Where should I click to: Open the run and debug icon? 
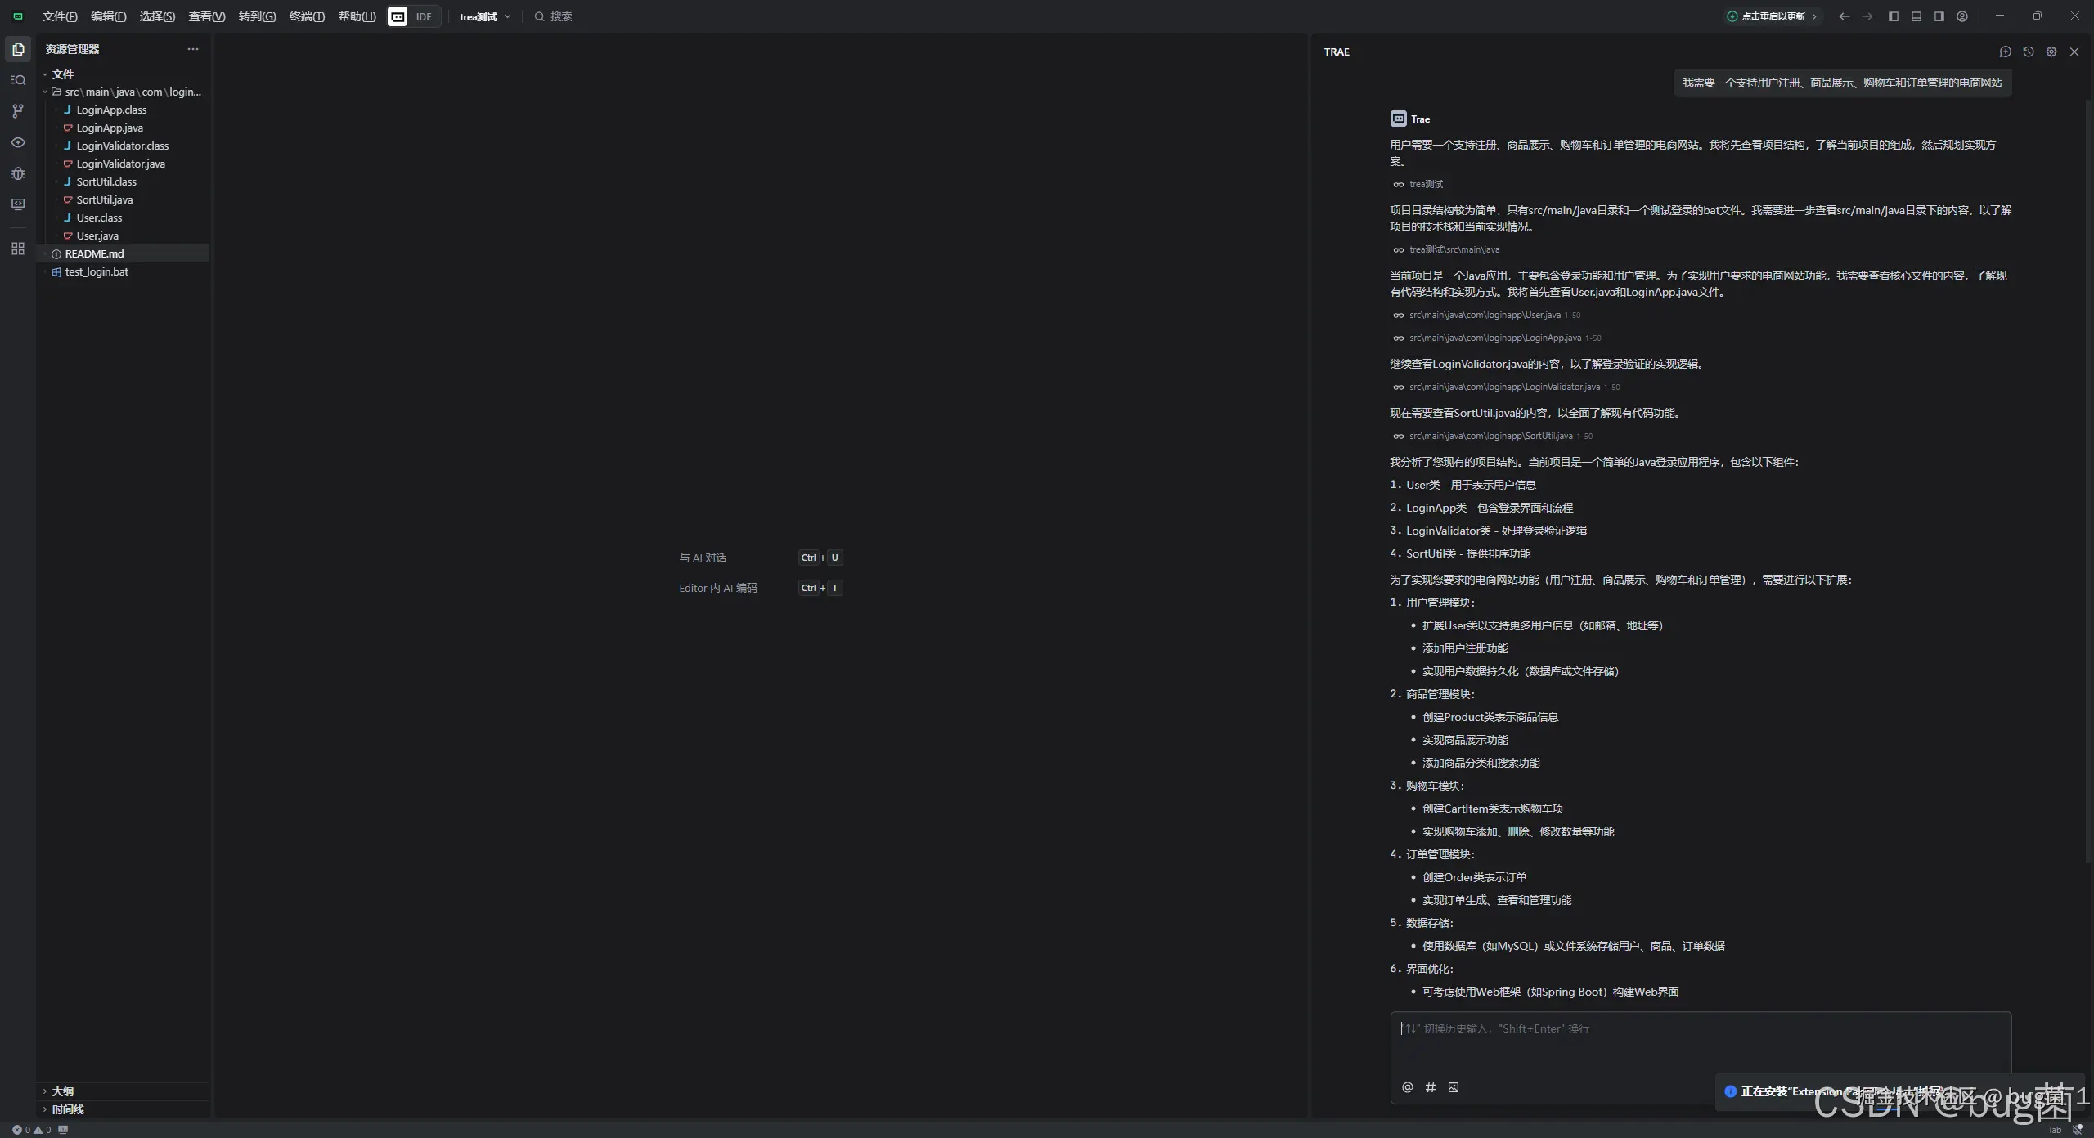click(18, 173)
